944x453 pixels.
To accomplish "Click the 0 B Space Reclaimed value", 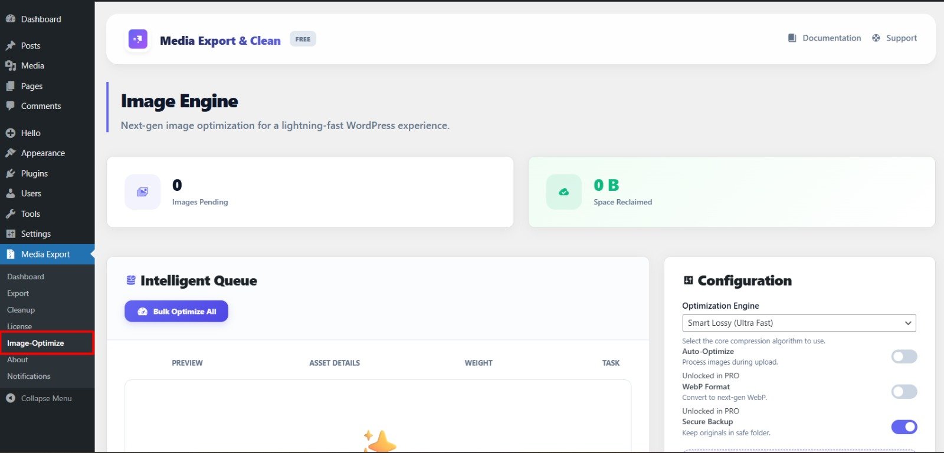I will coord(607,185).
